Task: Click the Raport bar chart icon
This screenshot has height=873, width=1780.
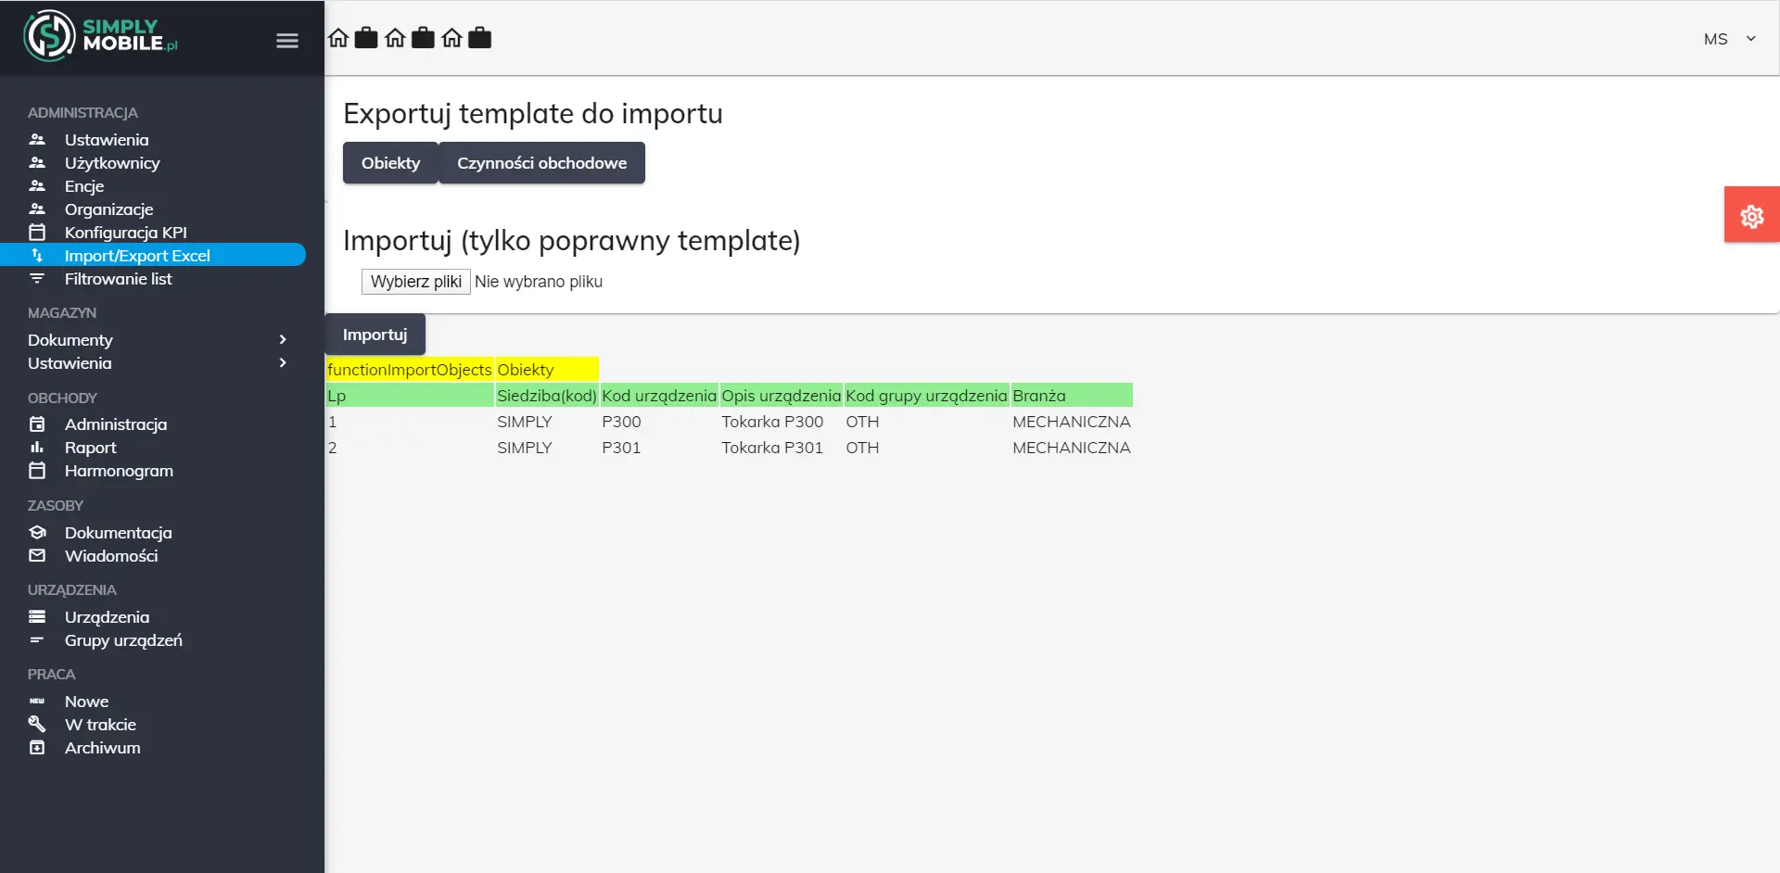Action: click(x=37, y=448)
